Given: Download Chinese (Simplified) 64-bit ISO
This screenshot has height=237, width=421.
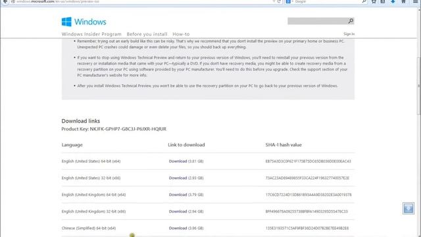Looking at the screenshot, I should 178,228.
